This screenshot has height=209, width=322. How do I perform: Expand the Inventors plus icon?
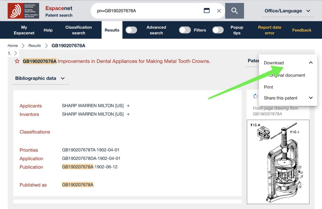[128, 114]
